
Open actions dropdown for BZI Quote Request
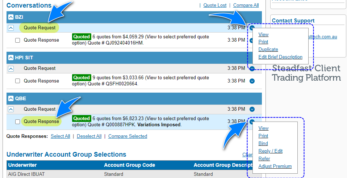point(252,27)
